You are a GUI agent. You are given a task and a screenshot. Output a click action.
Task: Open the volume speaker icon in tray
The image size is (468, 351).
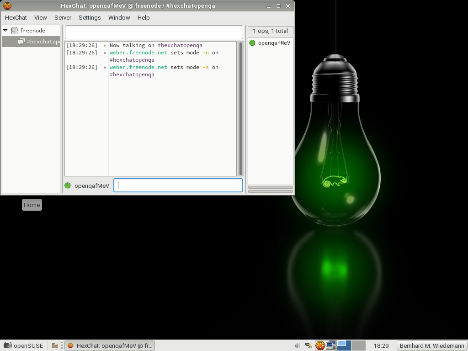[x=298, y=346]
